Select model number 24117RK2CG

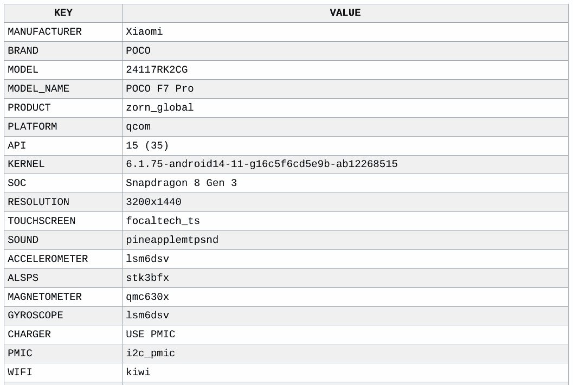pos(157,70)
